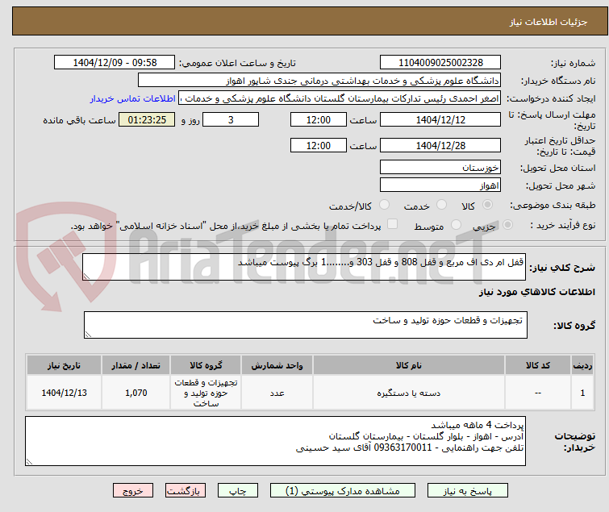The width and height of the screenshot is (609, 512).
Task: Click the announcement date field 1404/12/09 - 09:58
Action: (115, 63)
